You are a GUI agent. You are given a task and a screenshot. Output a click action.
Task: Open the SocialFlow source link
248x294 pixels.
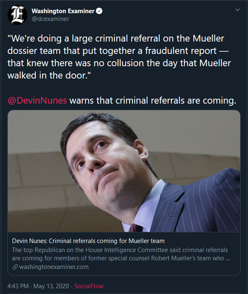(x=89, y=286)
